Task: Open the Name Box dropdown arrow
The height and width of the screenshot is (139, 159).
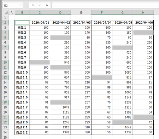Action: click(21, 5)
